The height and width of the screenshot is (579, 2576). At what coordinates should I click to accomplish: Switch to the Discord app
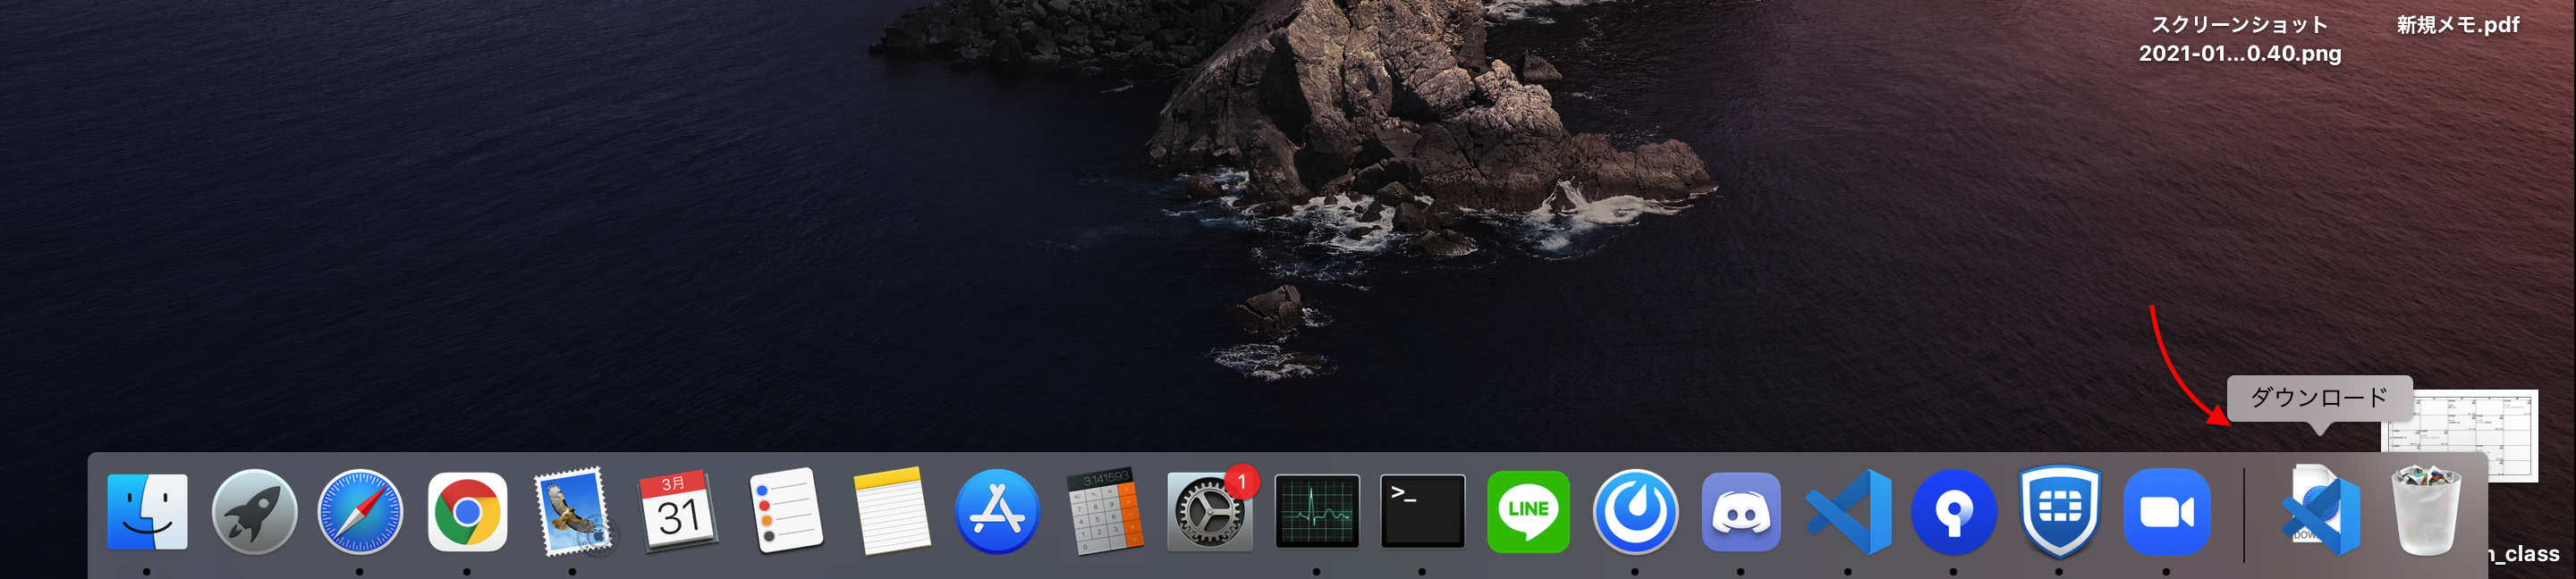pyautogui.click(x=1741, y=512)
